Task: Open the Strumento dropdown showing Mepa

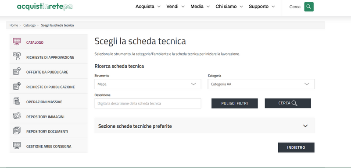Action: point(148,84)
